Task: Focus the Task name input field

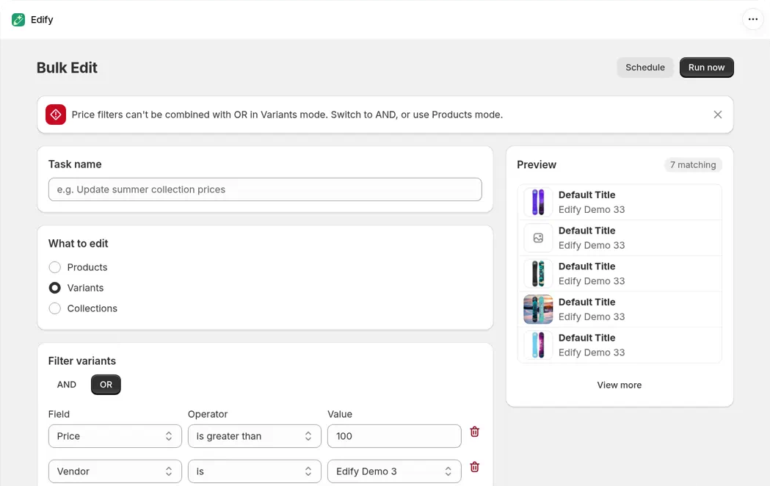Action: [265, 189]
